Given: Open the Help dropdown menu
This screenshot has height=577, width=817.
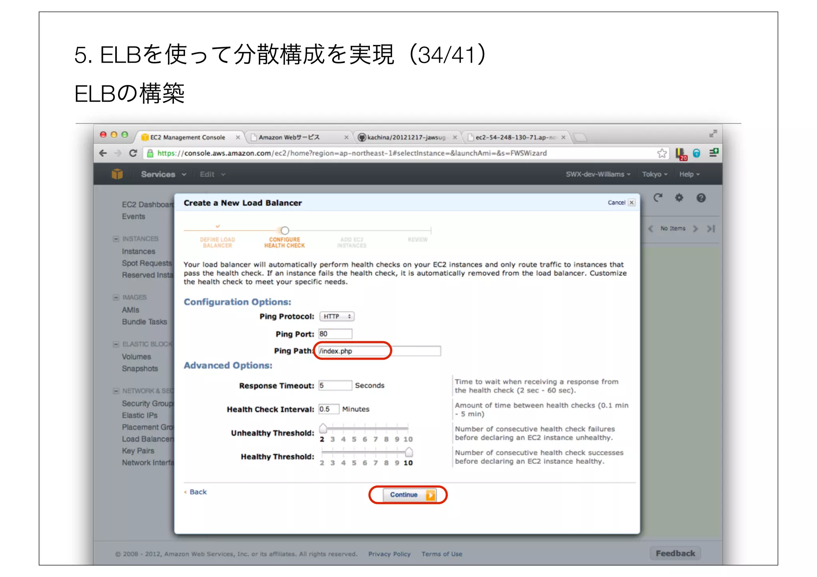Looking at the screenshot, I should tap(689, 174).
